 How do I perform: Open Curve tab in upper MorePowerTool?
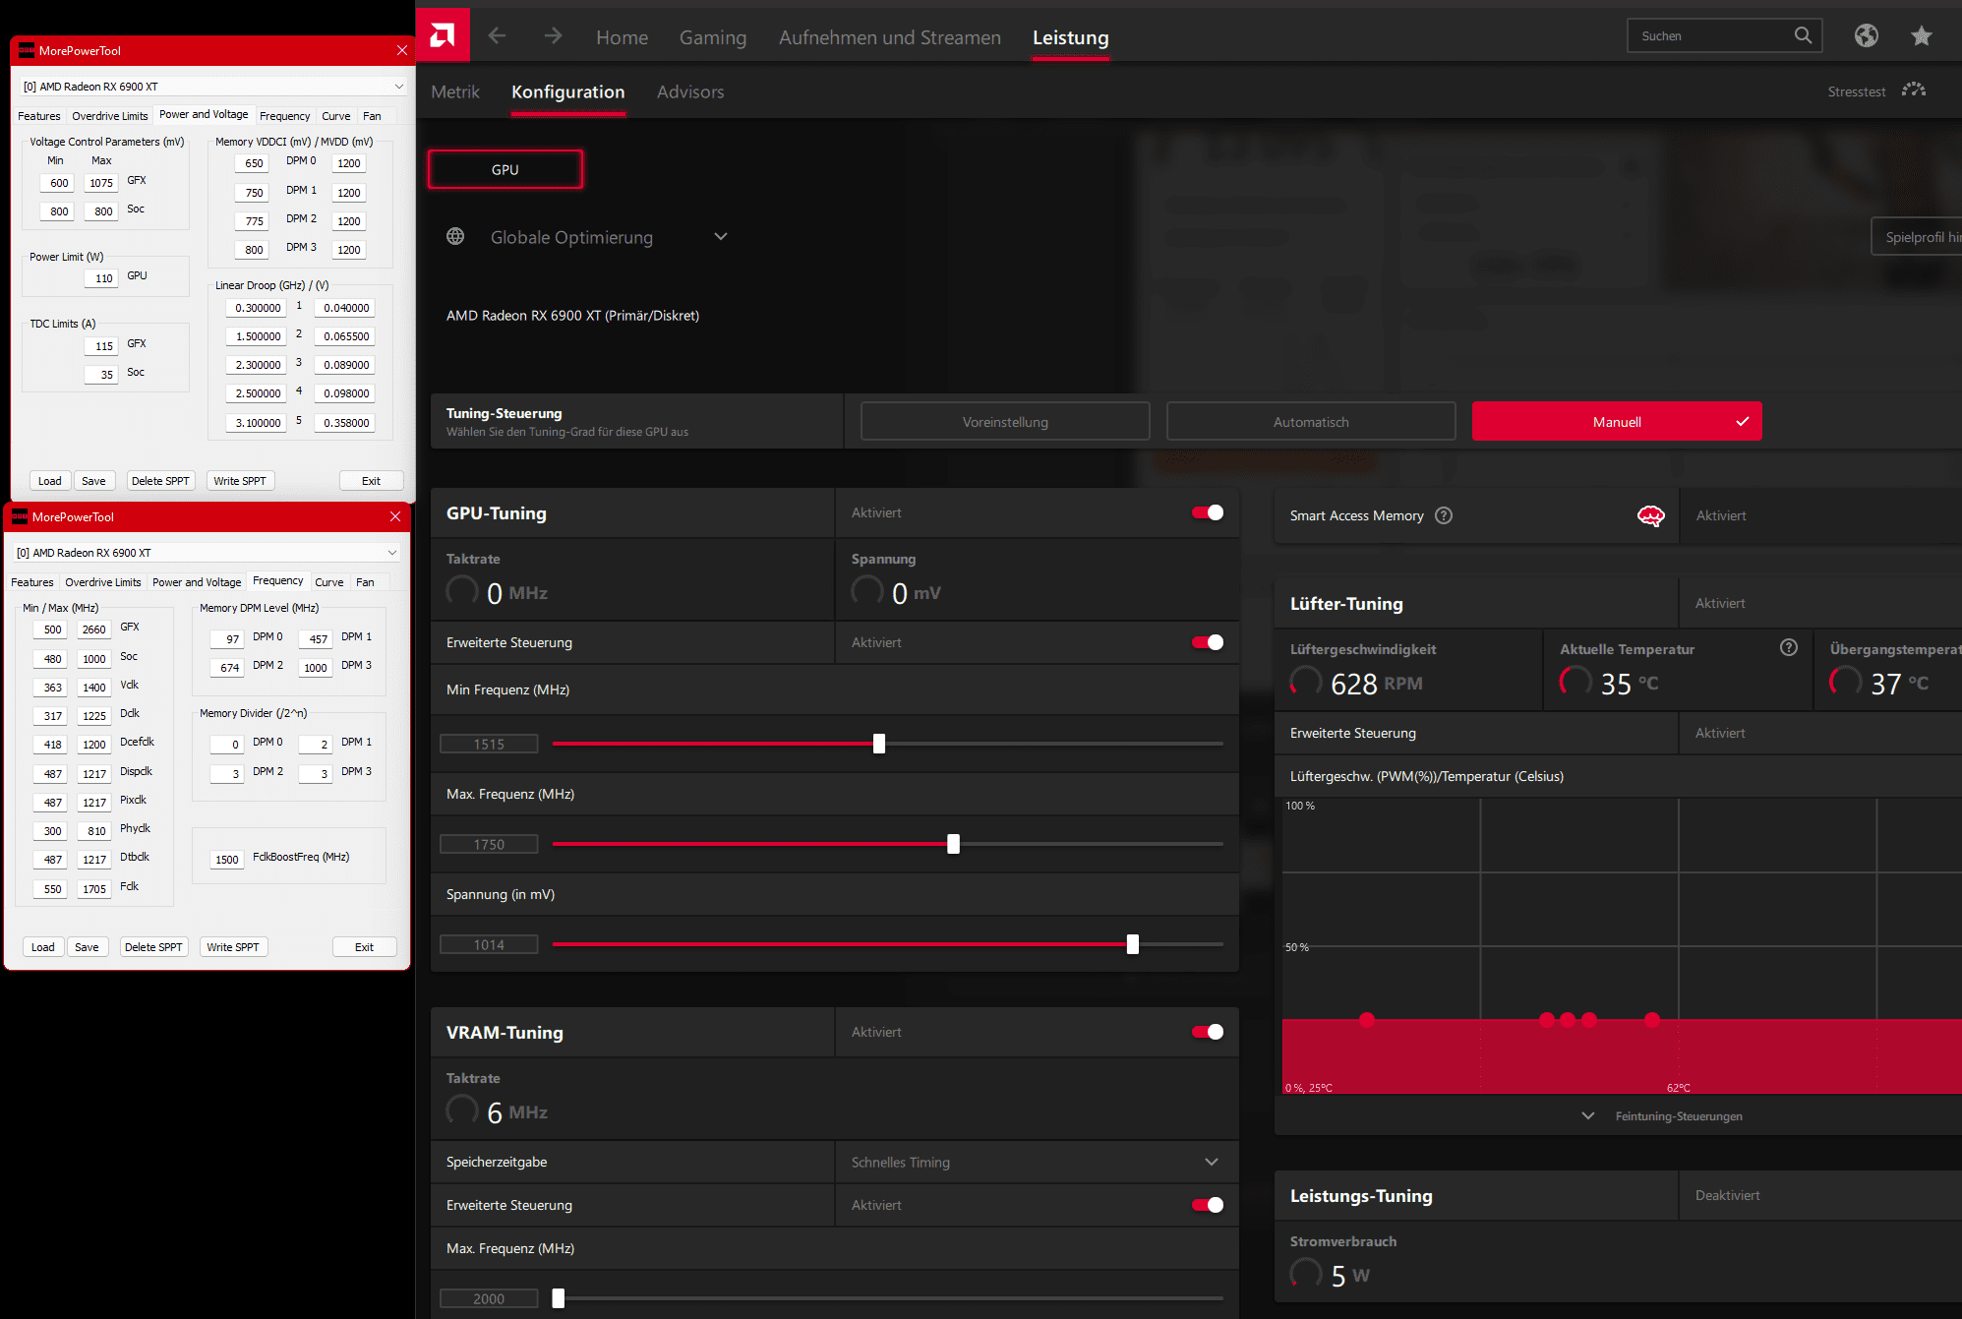coord(336,116)
